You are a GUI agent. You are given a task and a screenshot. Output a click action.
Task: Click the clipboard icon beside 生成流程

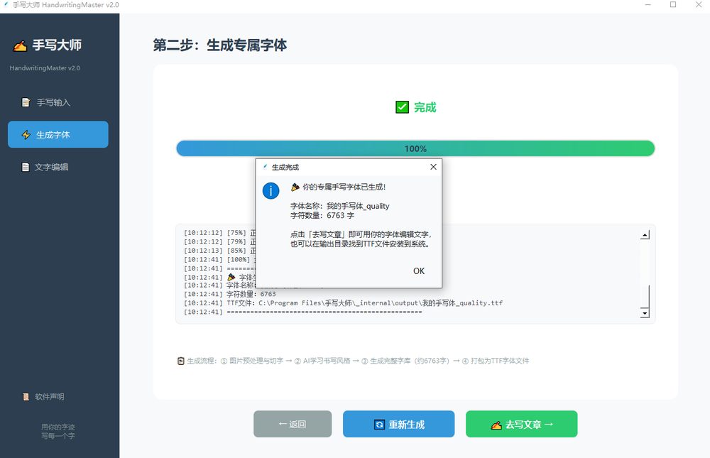[x=180, y=361]
